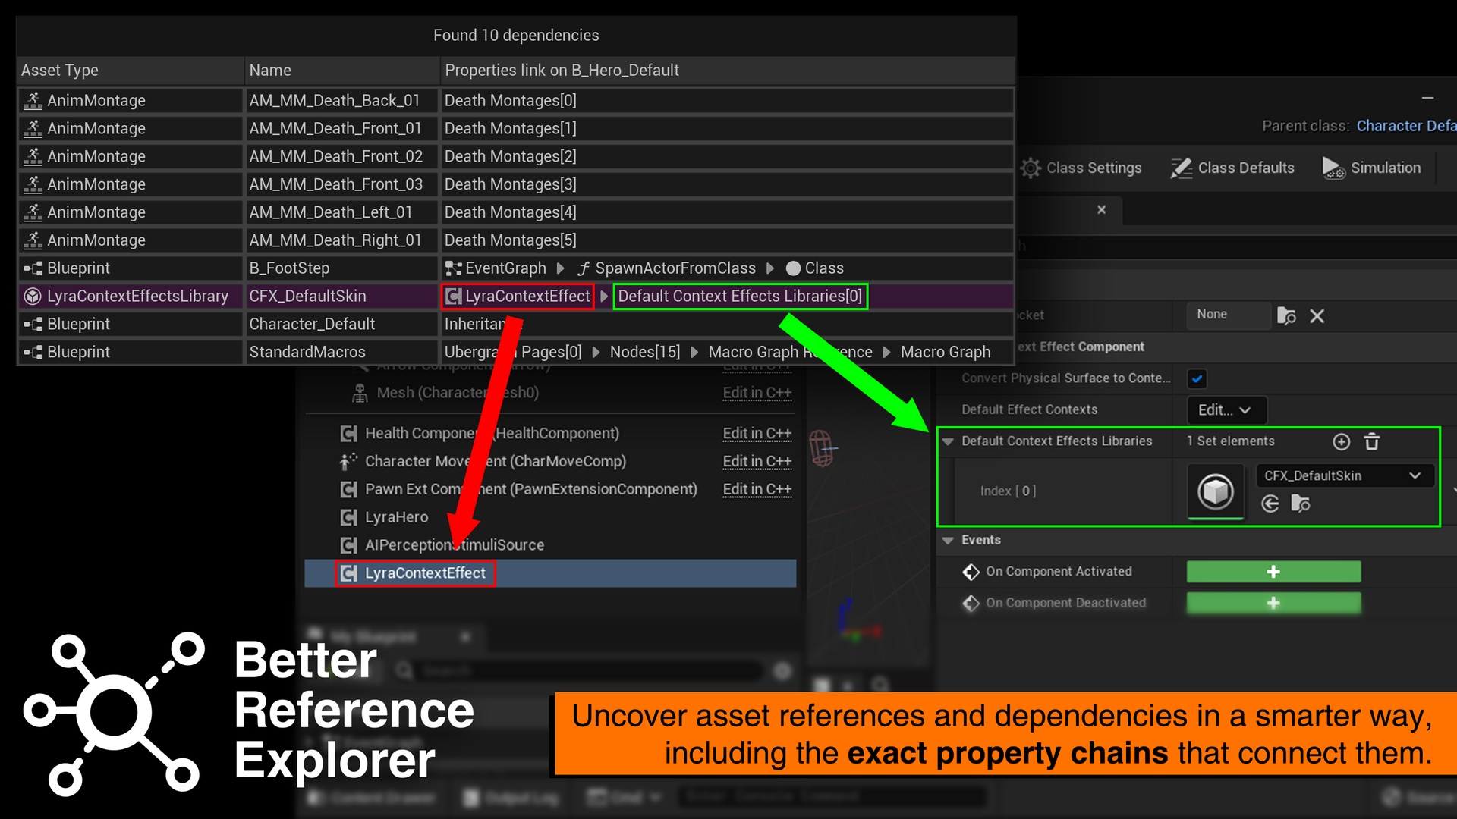Viewport: 1457px width, 819px height.
Task: Click Properties link on B_Hero_Default header
Action: tap(727, 71)
